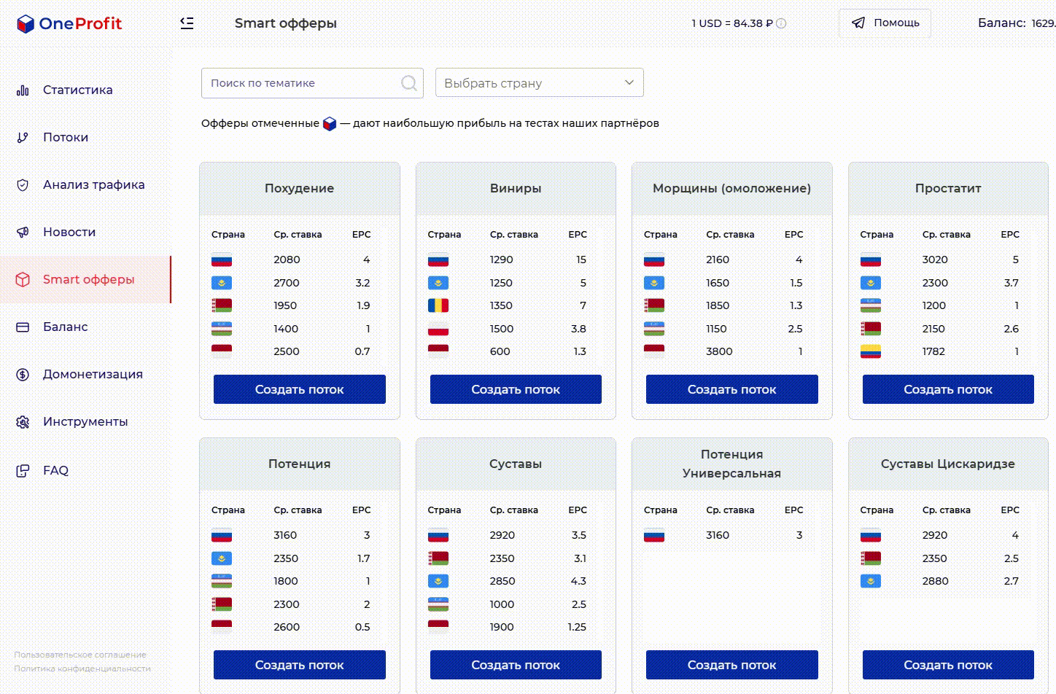Click the Инструменты gear icon
The width and height of the screenshot is (1056, 694).
tap(23, 422)
